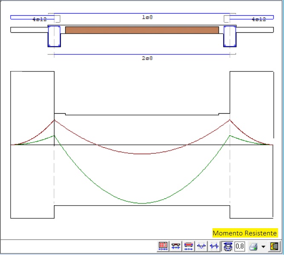Click the red grid plan view icon

163,246
